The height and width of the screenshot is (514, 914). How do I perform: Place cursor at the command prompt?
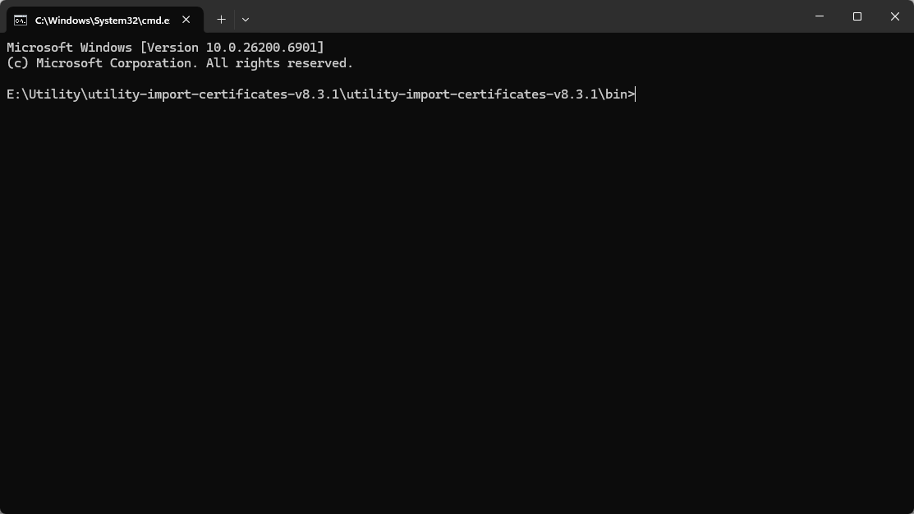point(636,94)
